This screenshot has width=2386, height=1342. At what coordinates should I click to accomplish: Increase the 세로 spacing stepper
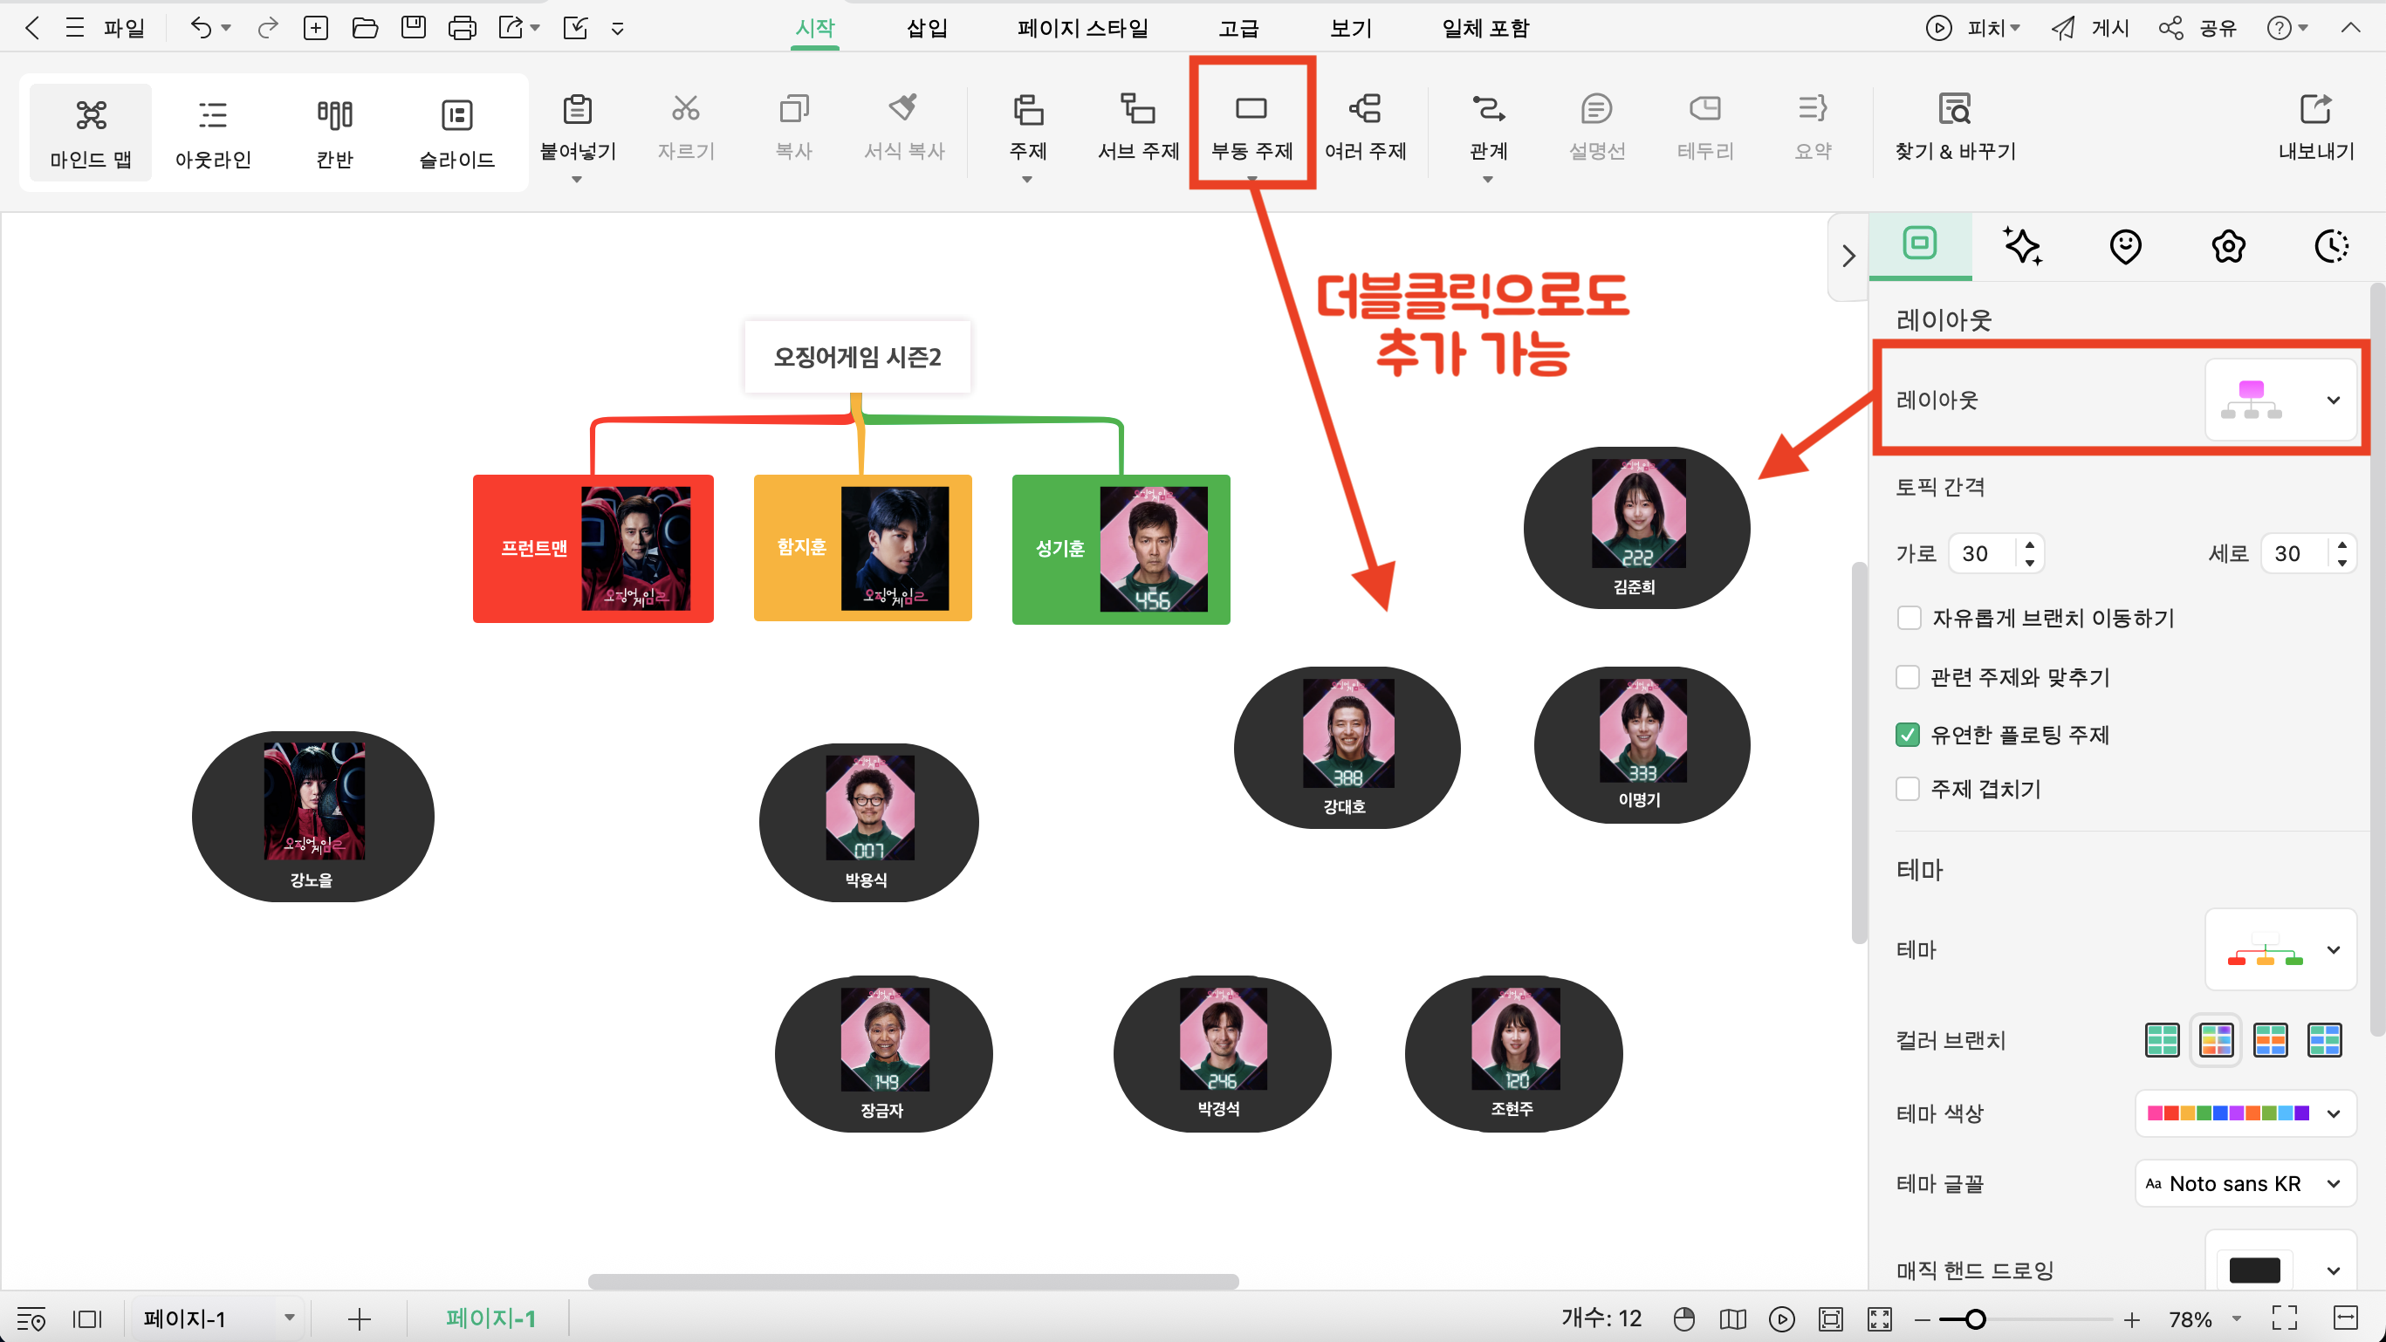(x=2342, y=544)
